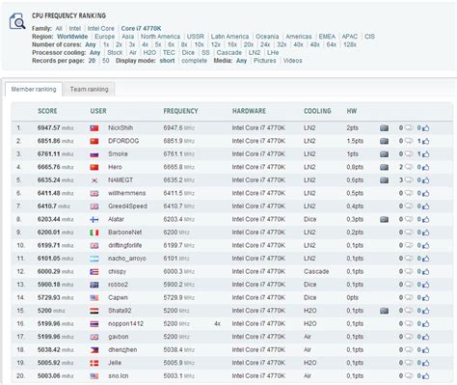This screenshot has width=457, height=385.
Task: Filter region by North America
Action: pos(160,37)
